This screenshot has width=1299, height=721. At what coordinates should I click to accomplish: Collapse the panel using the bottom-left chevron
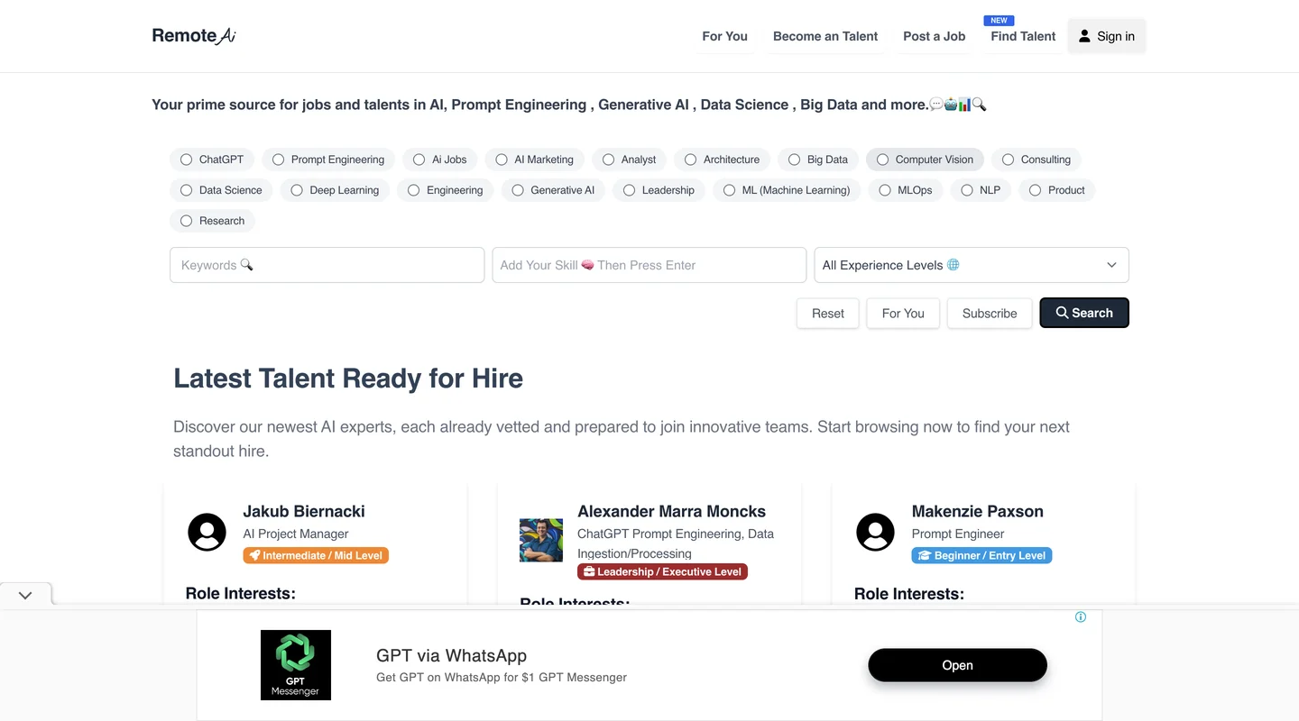pos(25,594)
